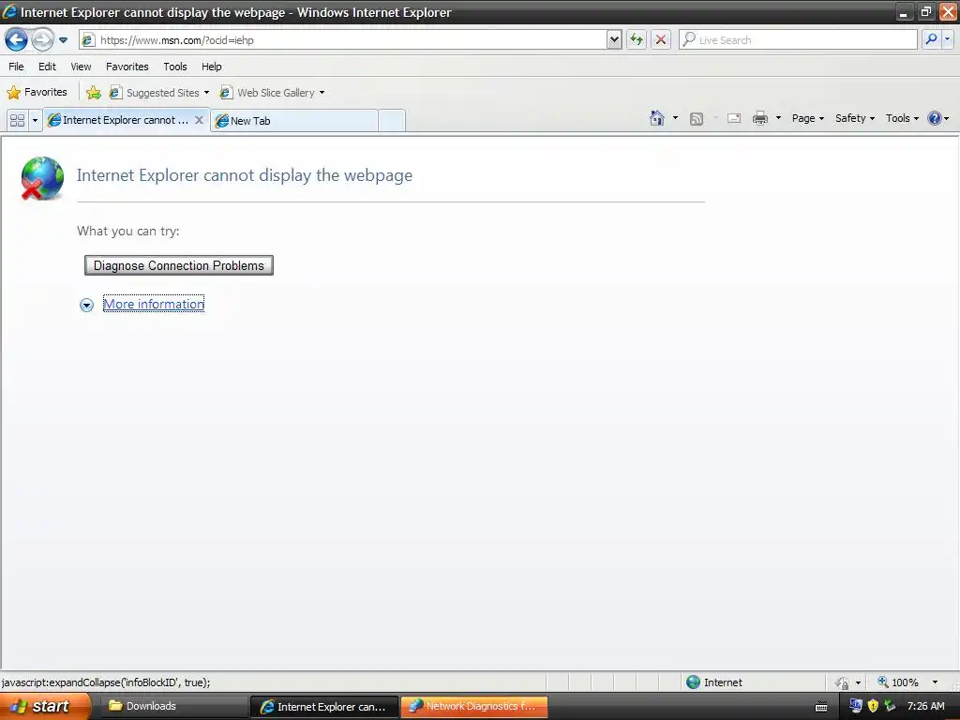Open the recent pages dropdown arrow
Viewport: 960px width, 720px height.
[63, 40]
